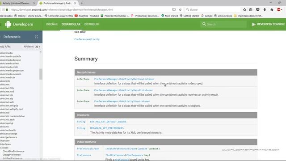Open PreferenceManager.OnActivityResultListener link
The image size is (286, 161).
(x=123, y=90)
